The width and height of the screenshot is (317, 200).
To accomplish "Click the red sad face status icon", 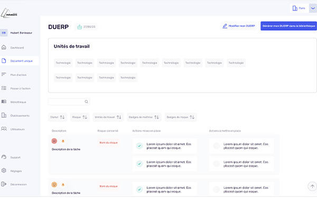I will (x=54, y=141).
